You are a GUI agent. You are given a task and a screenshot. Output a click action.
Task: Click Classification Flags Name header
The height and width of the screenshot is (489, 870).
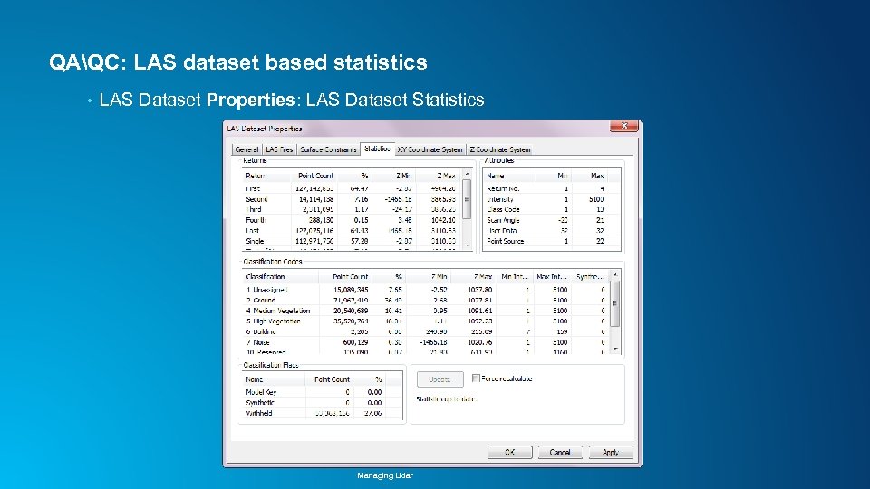coord(274,379)
